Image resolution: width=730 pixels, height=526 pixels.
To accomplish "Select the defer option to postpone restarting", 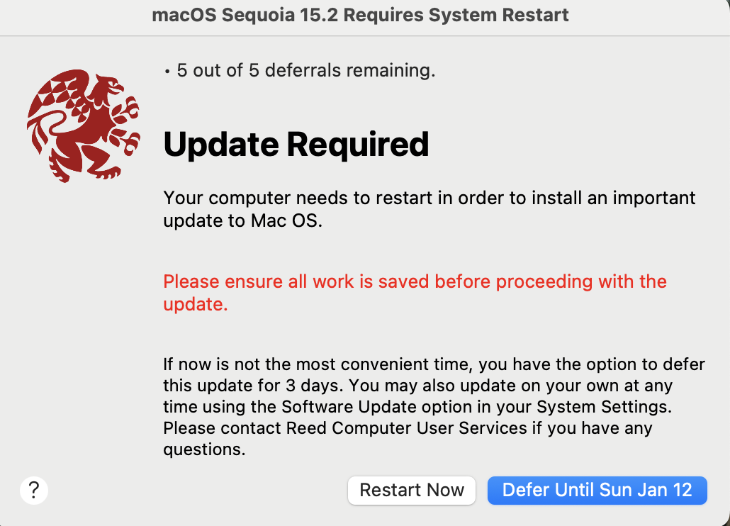I will (597, 490).
